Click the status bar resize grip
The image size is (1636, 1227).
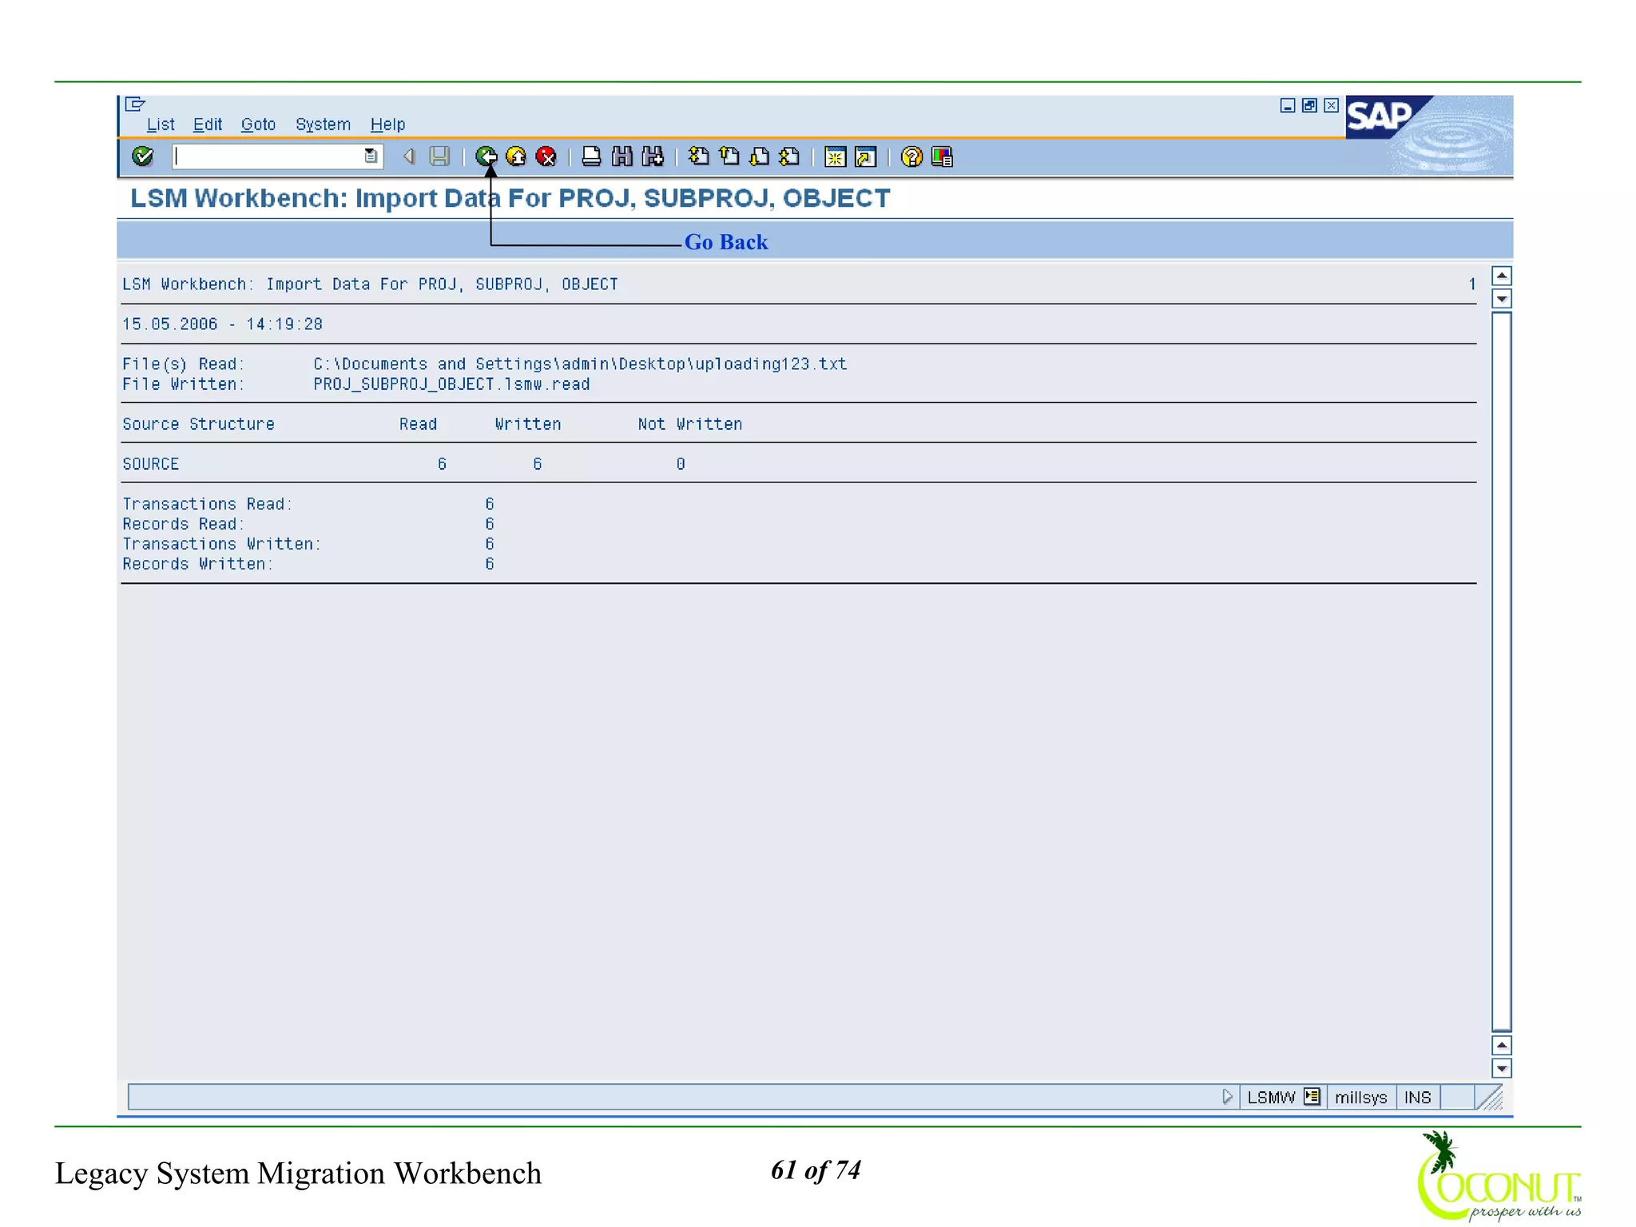1490,1098
